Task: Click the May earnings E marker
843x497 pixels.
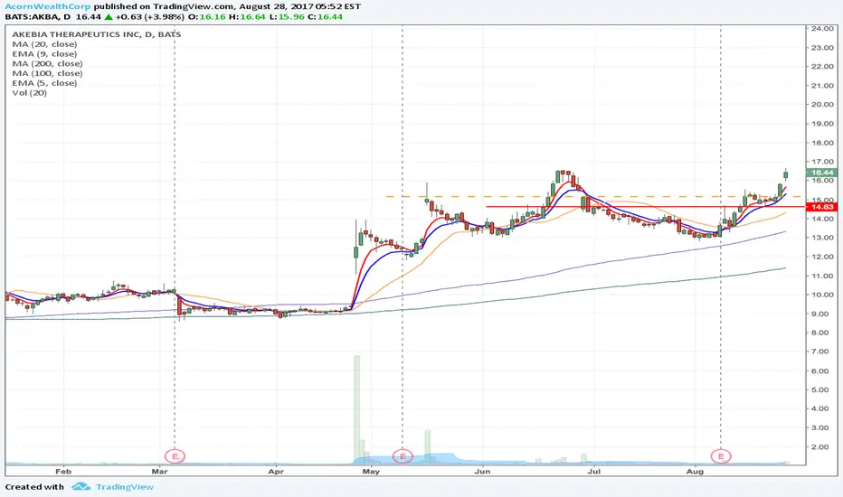Action: pos(403,456)
